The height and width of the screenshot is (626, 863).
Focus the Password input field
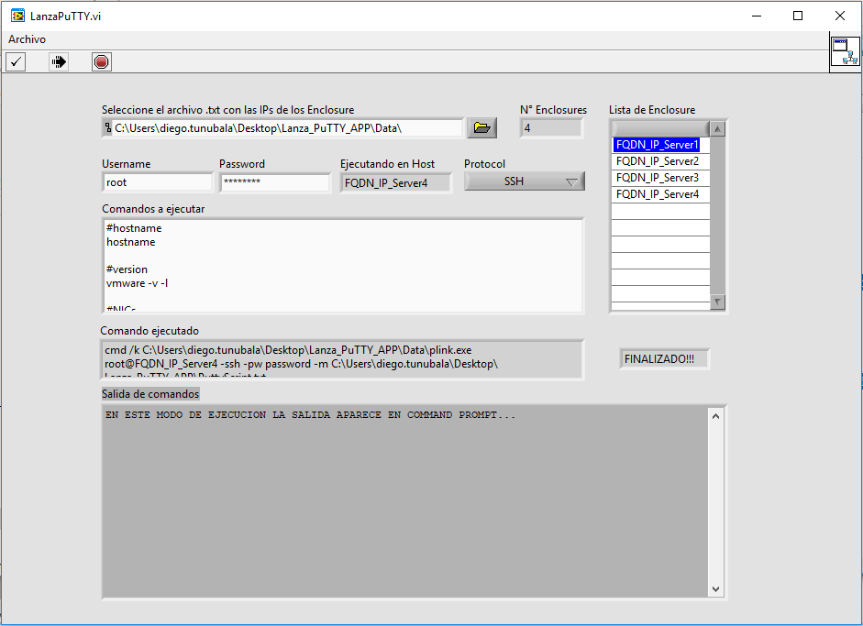pyautogui.click(x=274, y=182)
